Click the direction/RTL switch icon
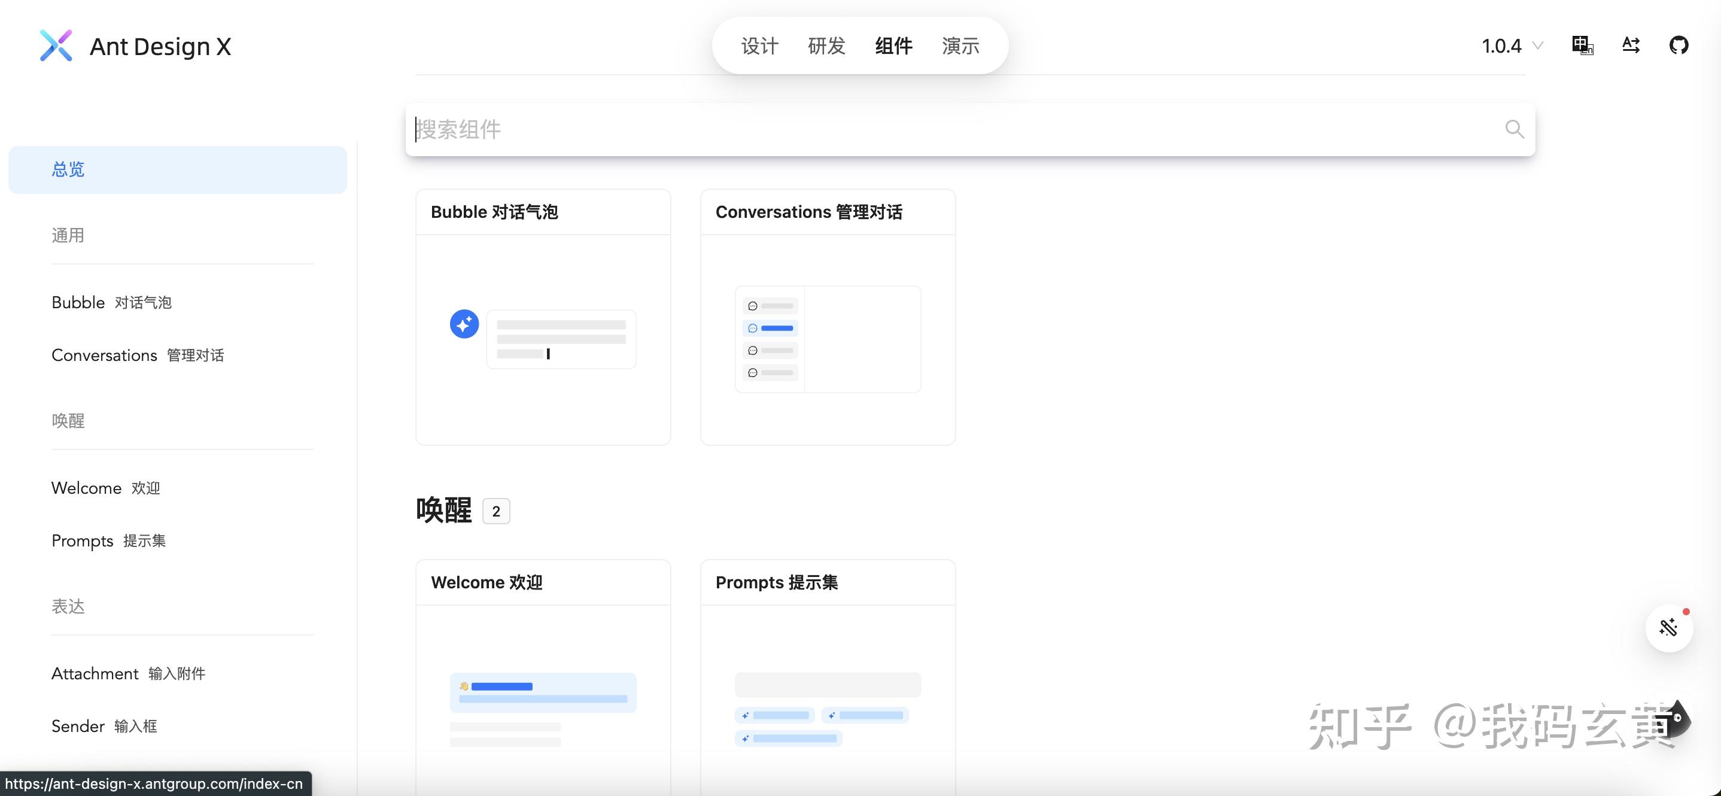 tap(1631, 45)
